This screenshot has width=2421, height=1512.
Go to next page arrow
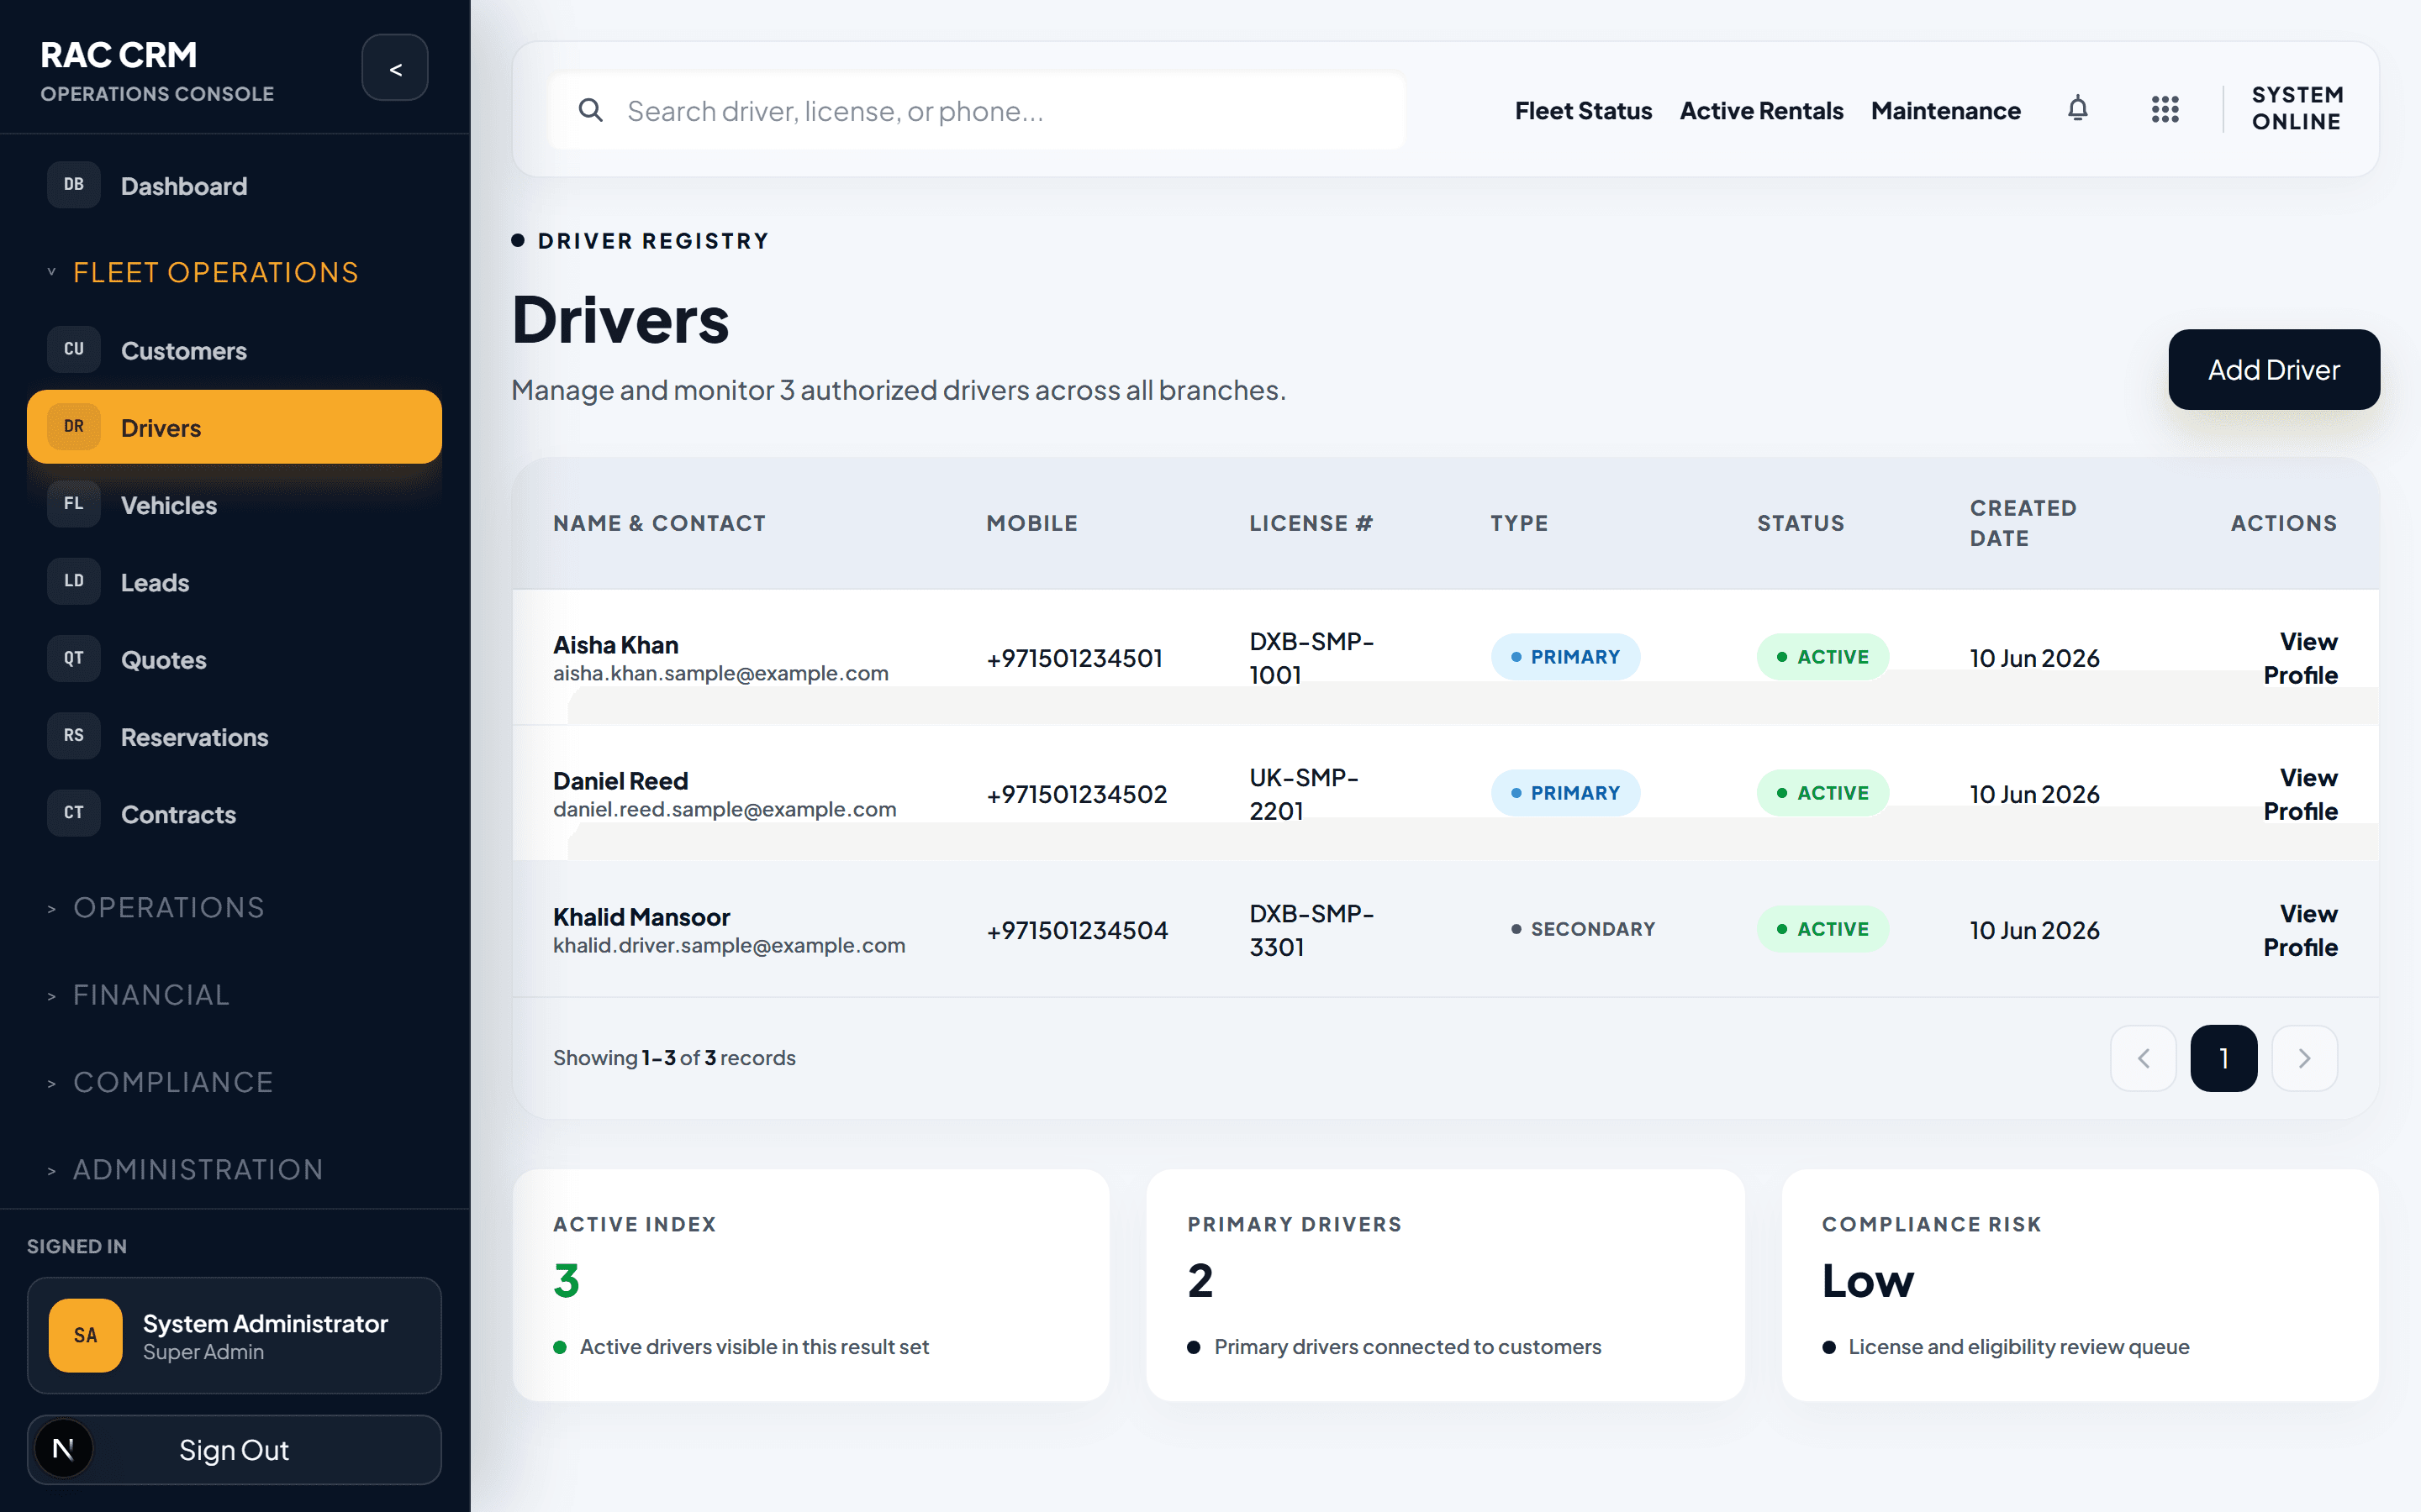[2304, 1058]
